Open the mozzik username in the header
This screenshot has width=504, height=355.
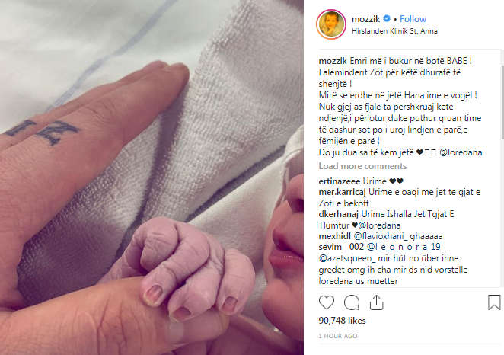point(365,19)
